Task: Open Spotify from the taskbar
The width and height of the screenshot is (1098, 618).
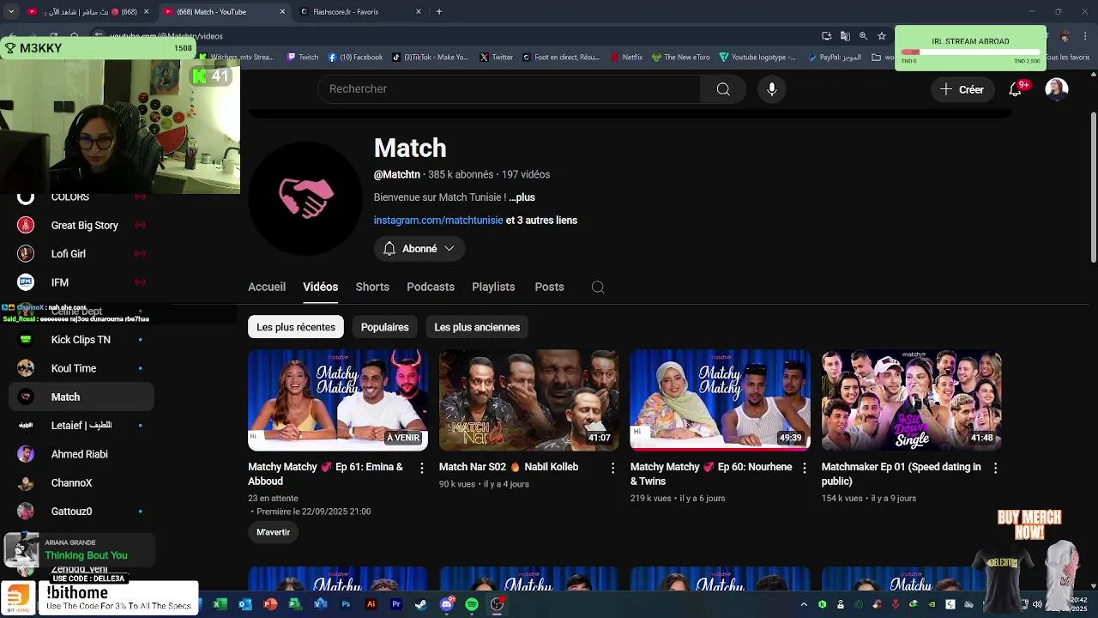Action: (x=472, y=604)
